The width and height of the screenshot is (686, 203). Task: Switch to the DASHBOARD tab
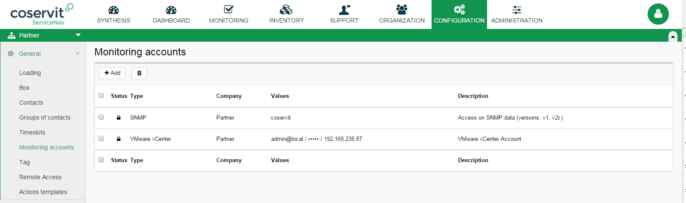171,14
